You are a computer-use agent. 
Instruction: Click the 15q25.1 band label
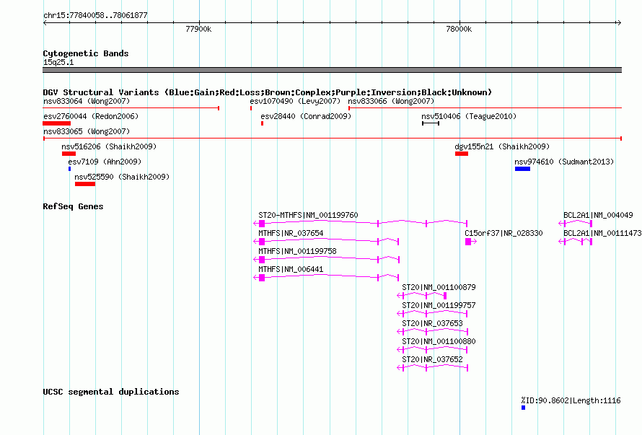click(58, 62)
